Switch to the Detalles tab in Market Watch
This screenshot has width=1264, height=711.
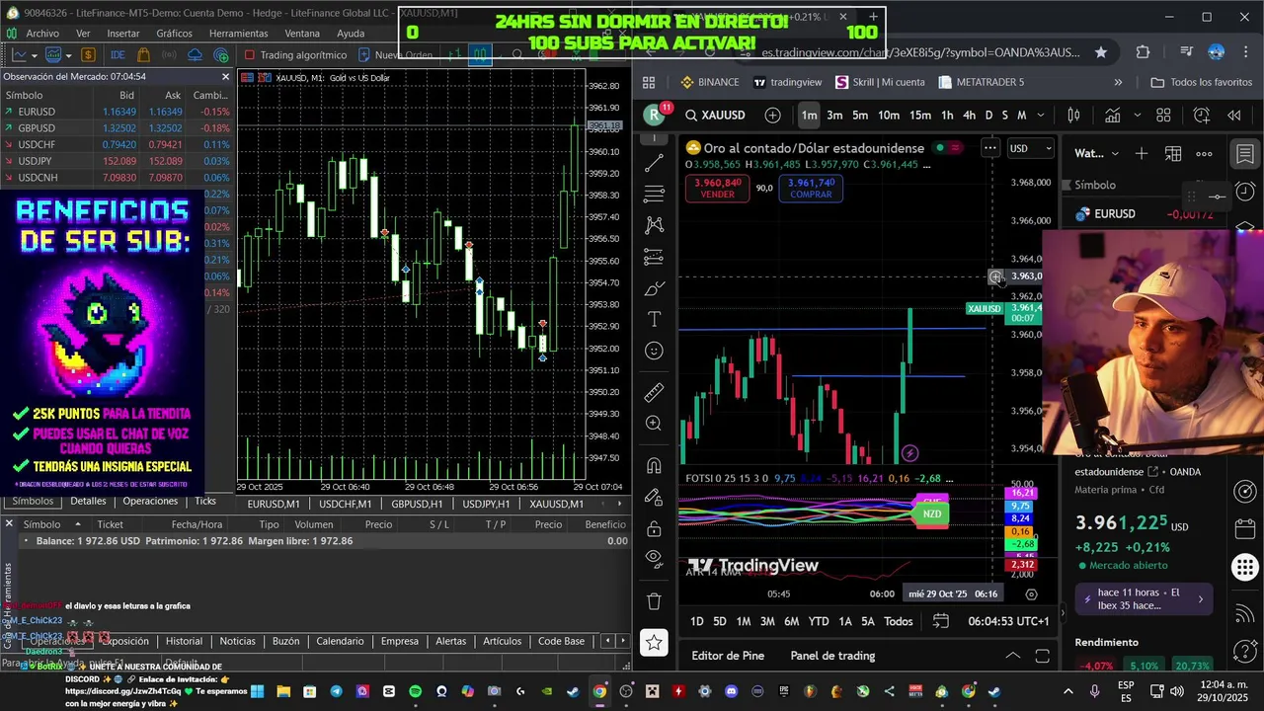point(88,502)
